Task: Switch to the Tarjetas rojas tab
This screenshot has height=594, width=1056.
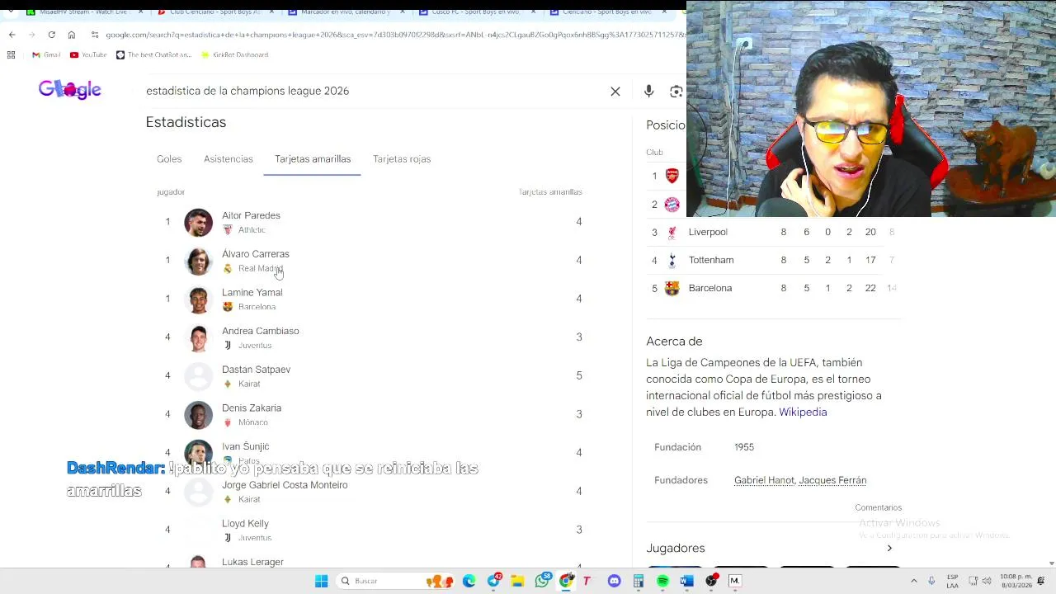Action: [x=402, y=159]
